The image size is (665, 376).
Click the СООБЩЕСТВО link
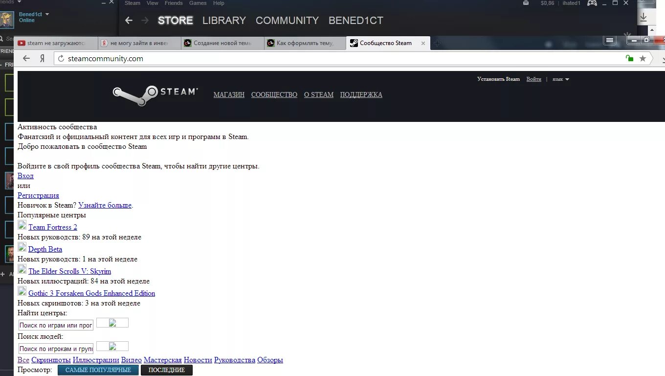[274, 95]
